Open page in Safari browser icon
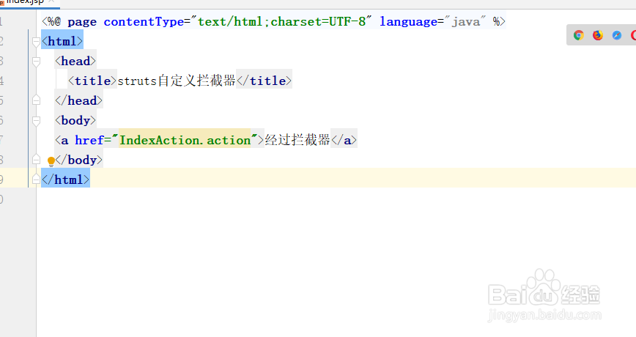Screen dimensions: 636x337 click(617, 35)
